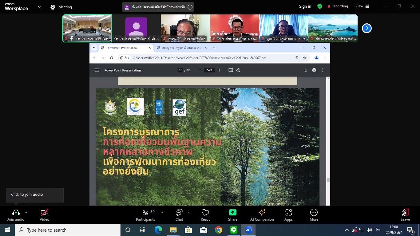This screenshot has height=236, width=420.
Task: Open the Share screen button
Action: 232,215
